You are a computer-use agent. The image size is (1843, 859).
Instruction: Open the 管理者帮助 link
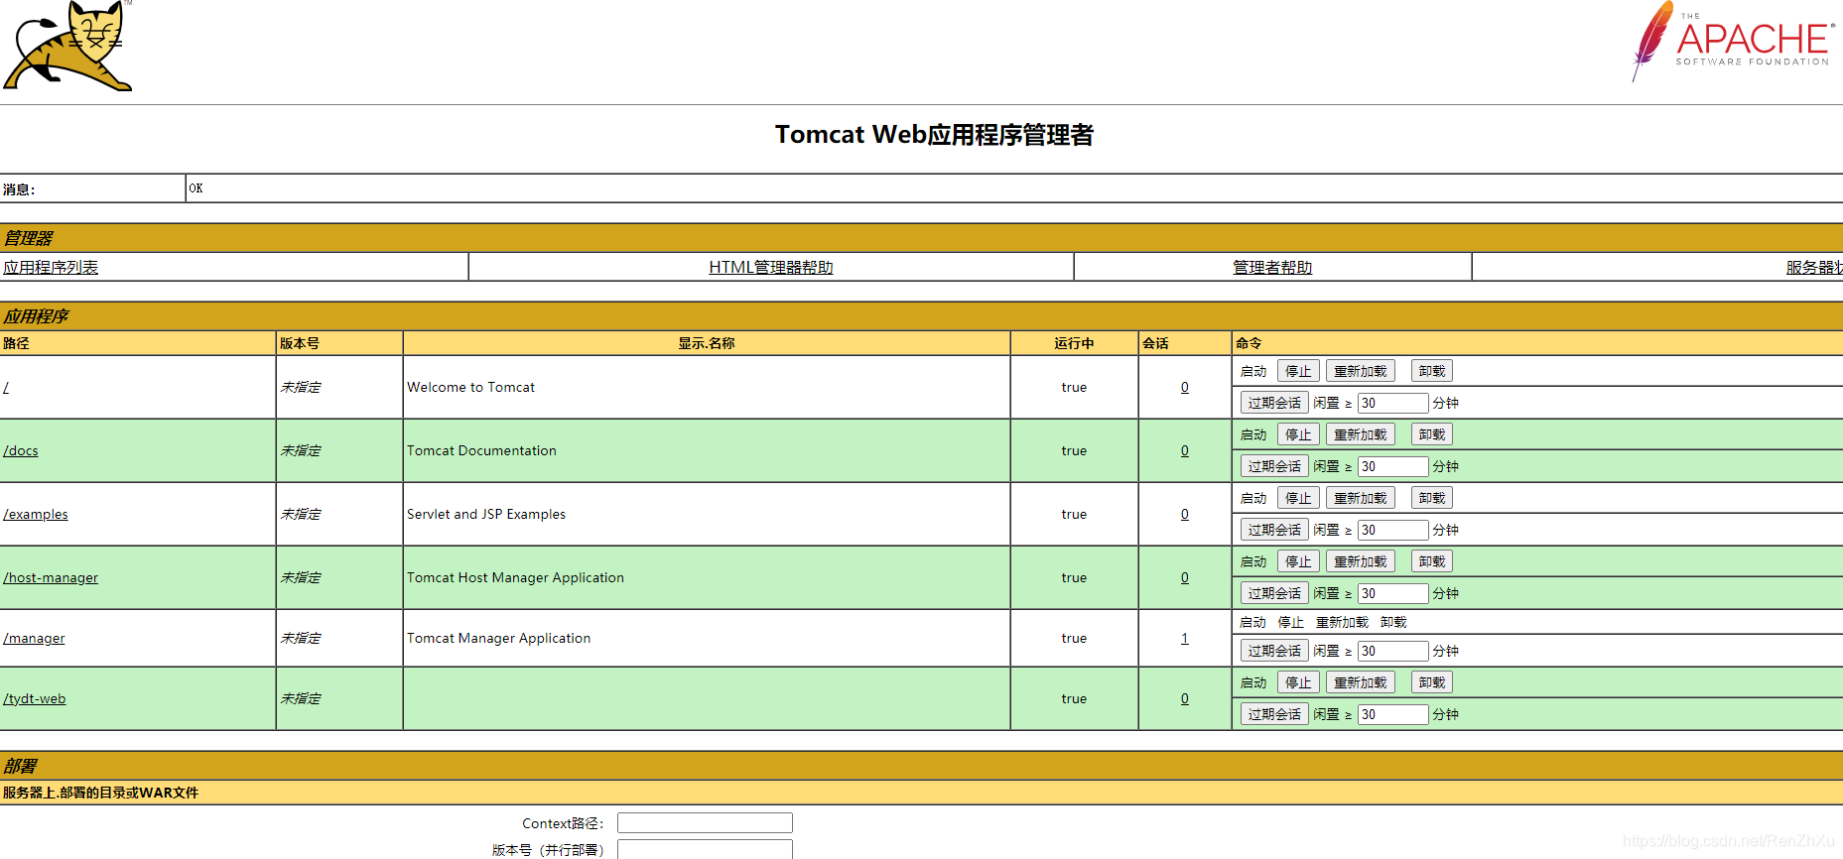coord(1272,267)
